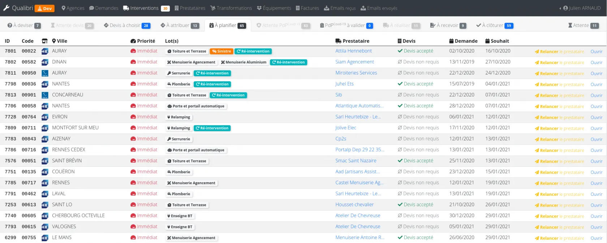
Task: Go to the Factures menu
Action: (x=307, y=8)
